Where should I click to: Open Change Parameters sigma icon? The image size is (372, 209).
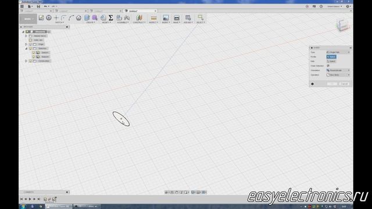click(111, 17)
